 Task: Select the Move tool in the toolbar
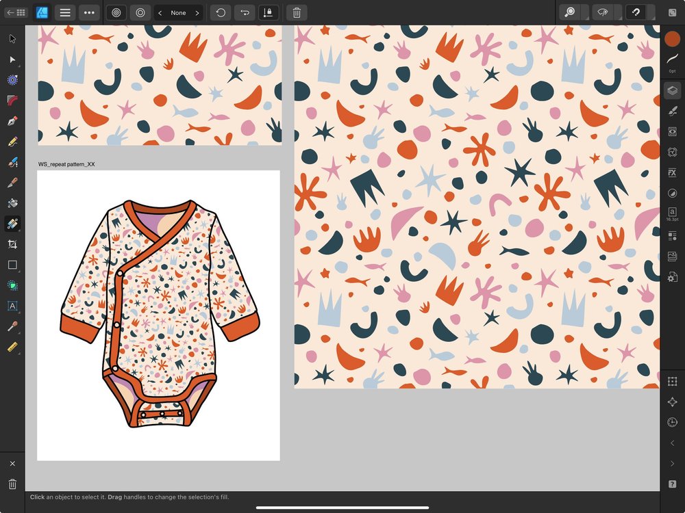click(12, 39)
